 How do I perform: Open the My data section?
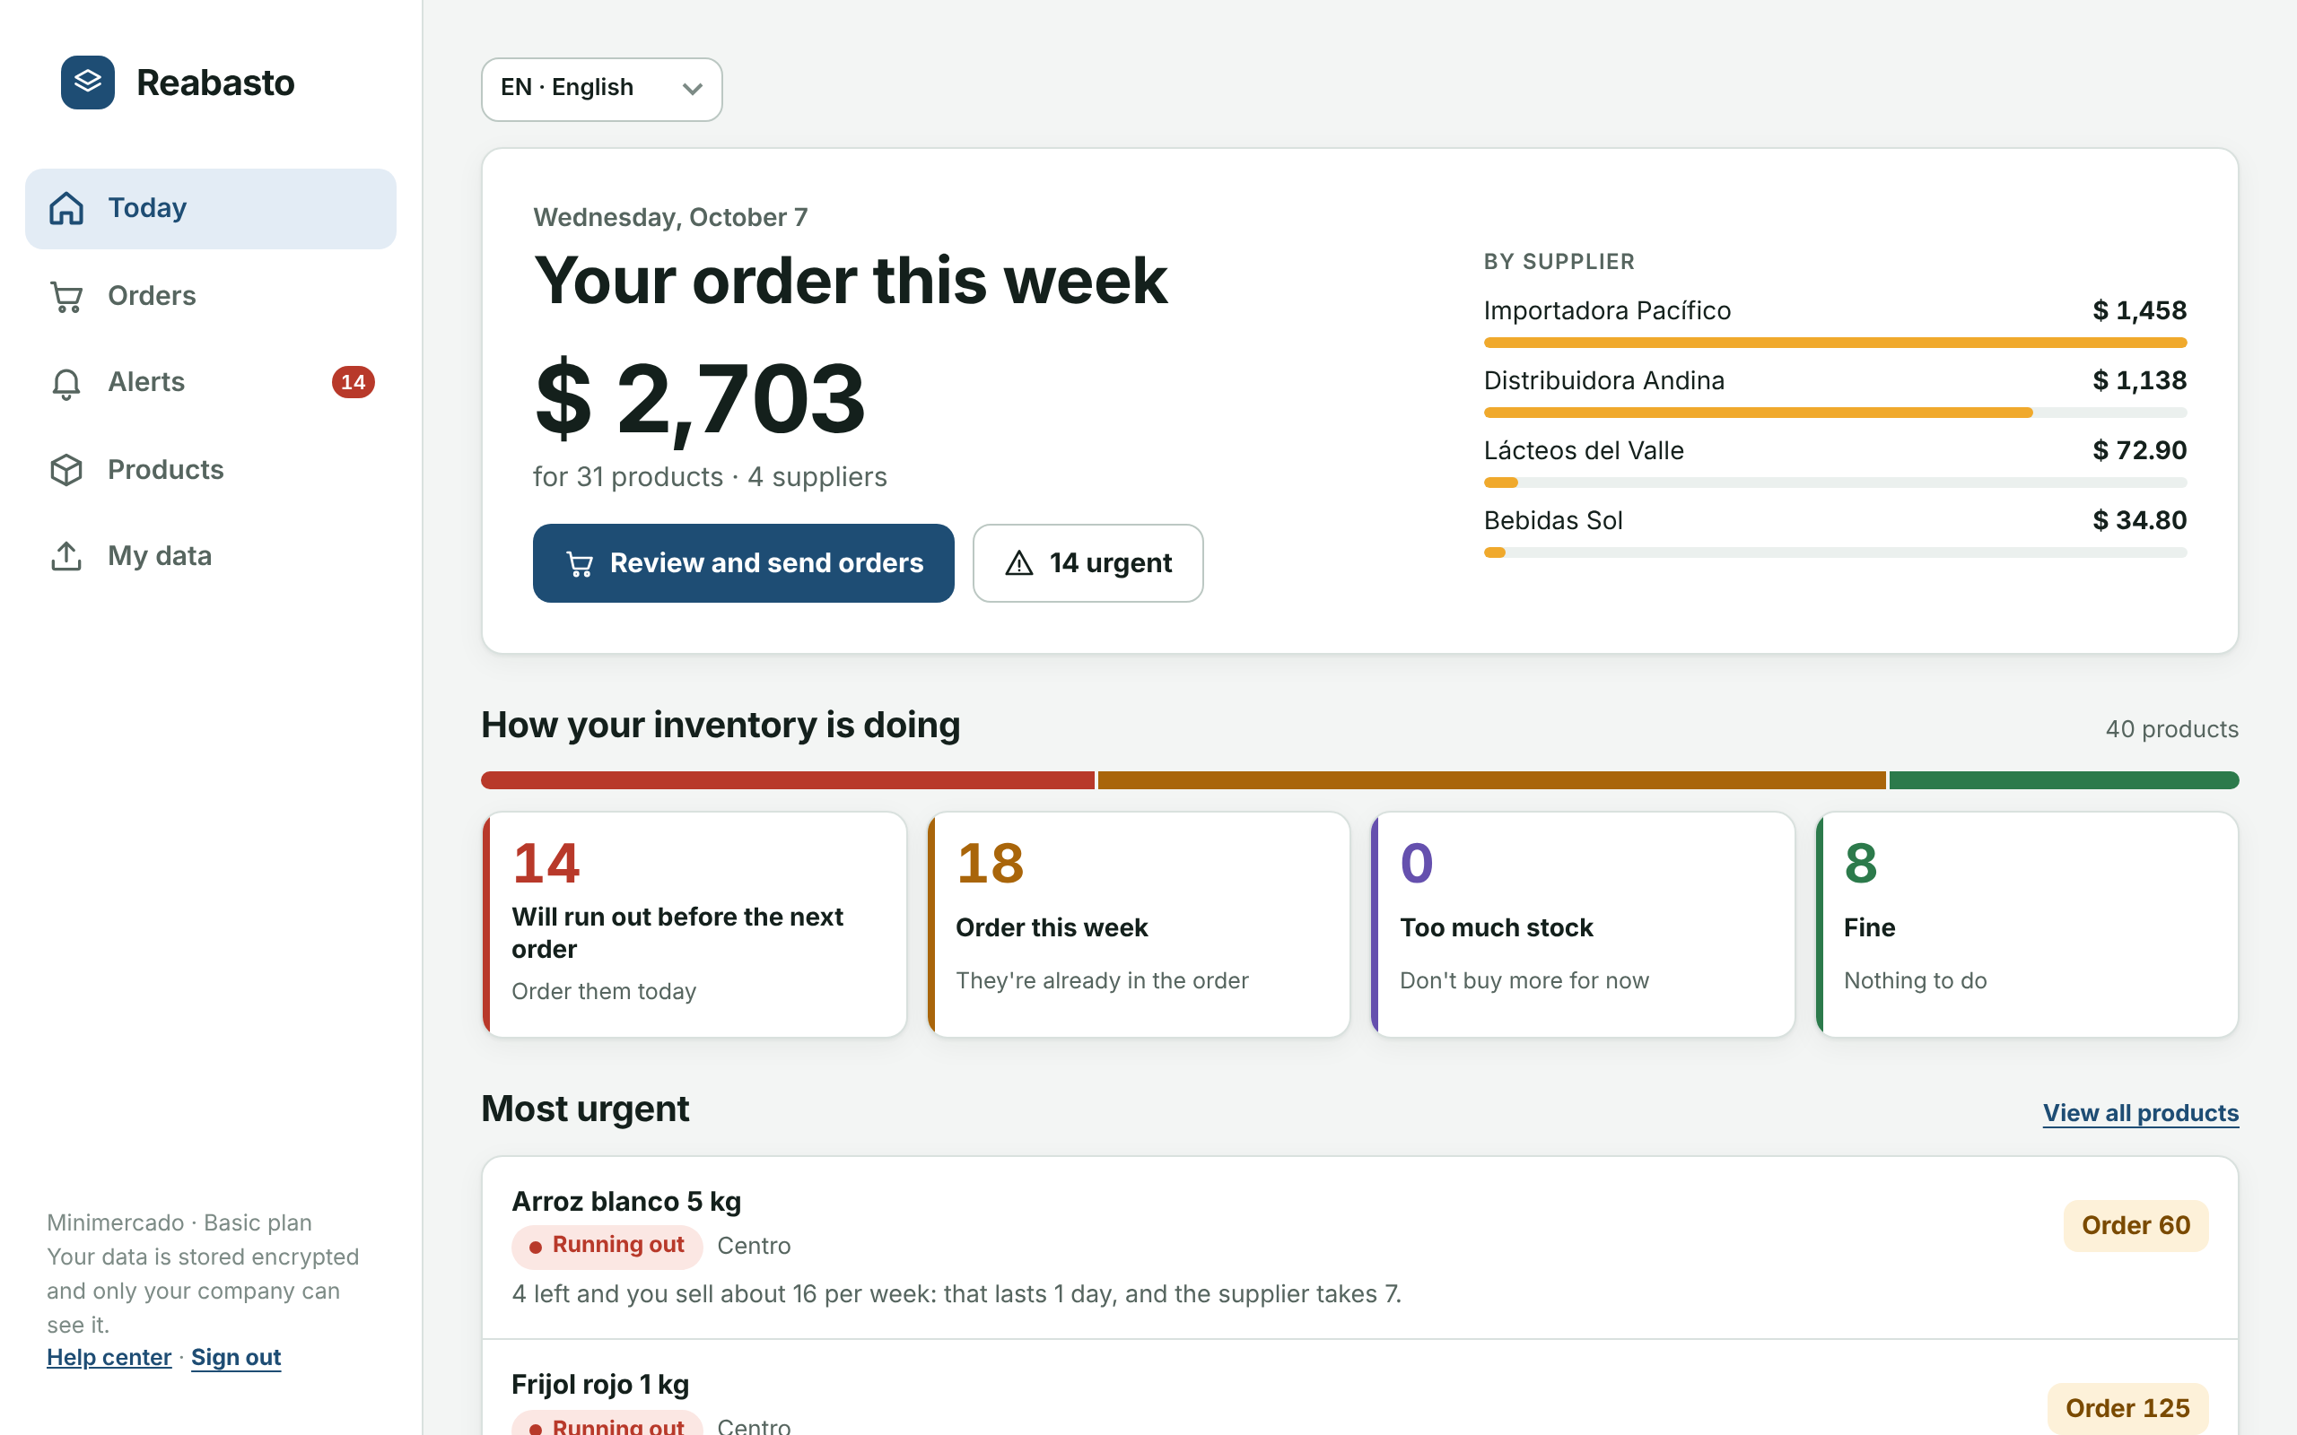[x=211, y=556]
